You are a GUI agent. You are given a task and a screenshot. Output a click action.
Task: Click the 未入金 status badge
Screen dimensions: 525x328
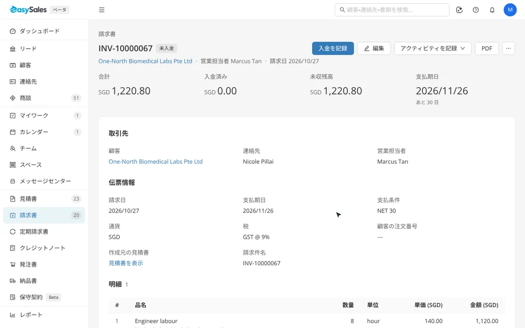166,48
